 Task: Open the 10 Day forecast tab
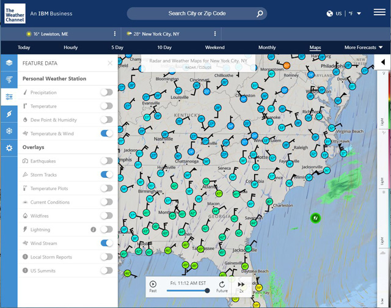pos(164,48)
